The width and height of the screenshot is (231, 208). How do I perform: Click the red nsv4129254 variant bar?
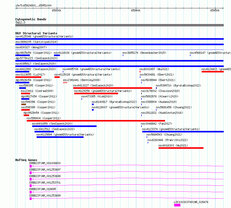click(x=96, y=93)
